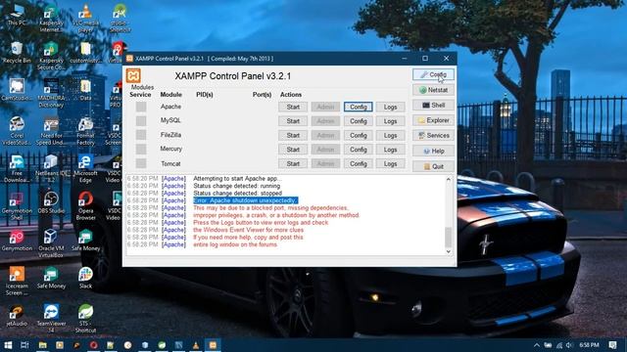The height and width of the screenshot is (352, 627).
Task: Select Need for Speed Underground shortcut
Action: tap(51, 131)
